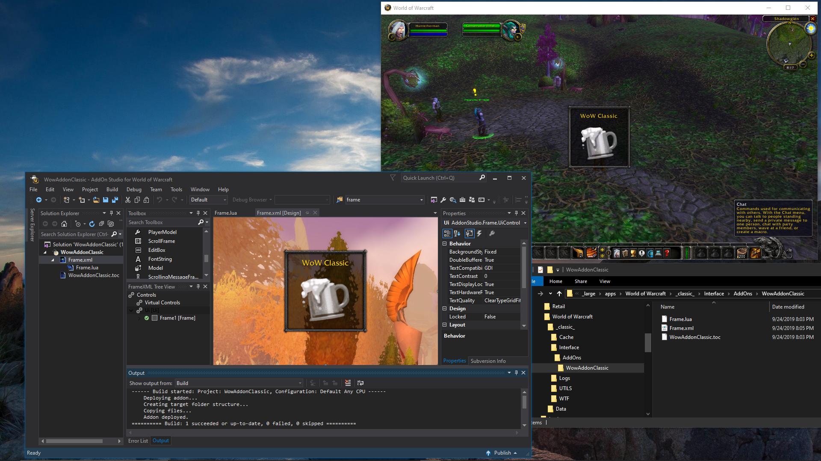Collapse the Behavior category in Properties
821x461 pixels.
point(445,244)
